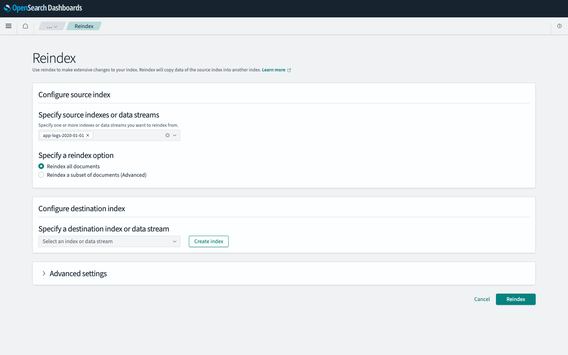The image size is (568, 355).
Task: Open destination index or data stream dropdown
Action: (109, 241)
